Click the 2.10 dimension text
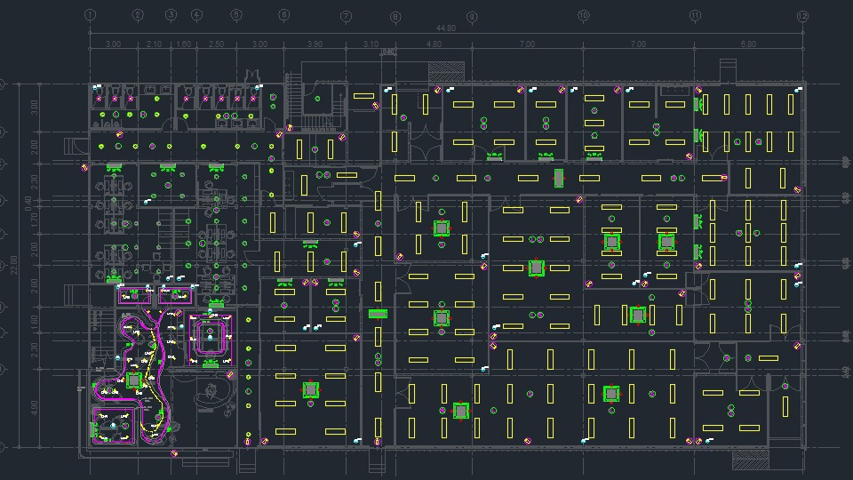 (x=154, y=44)
